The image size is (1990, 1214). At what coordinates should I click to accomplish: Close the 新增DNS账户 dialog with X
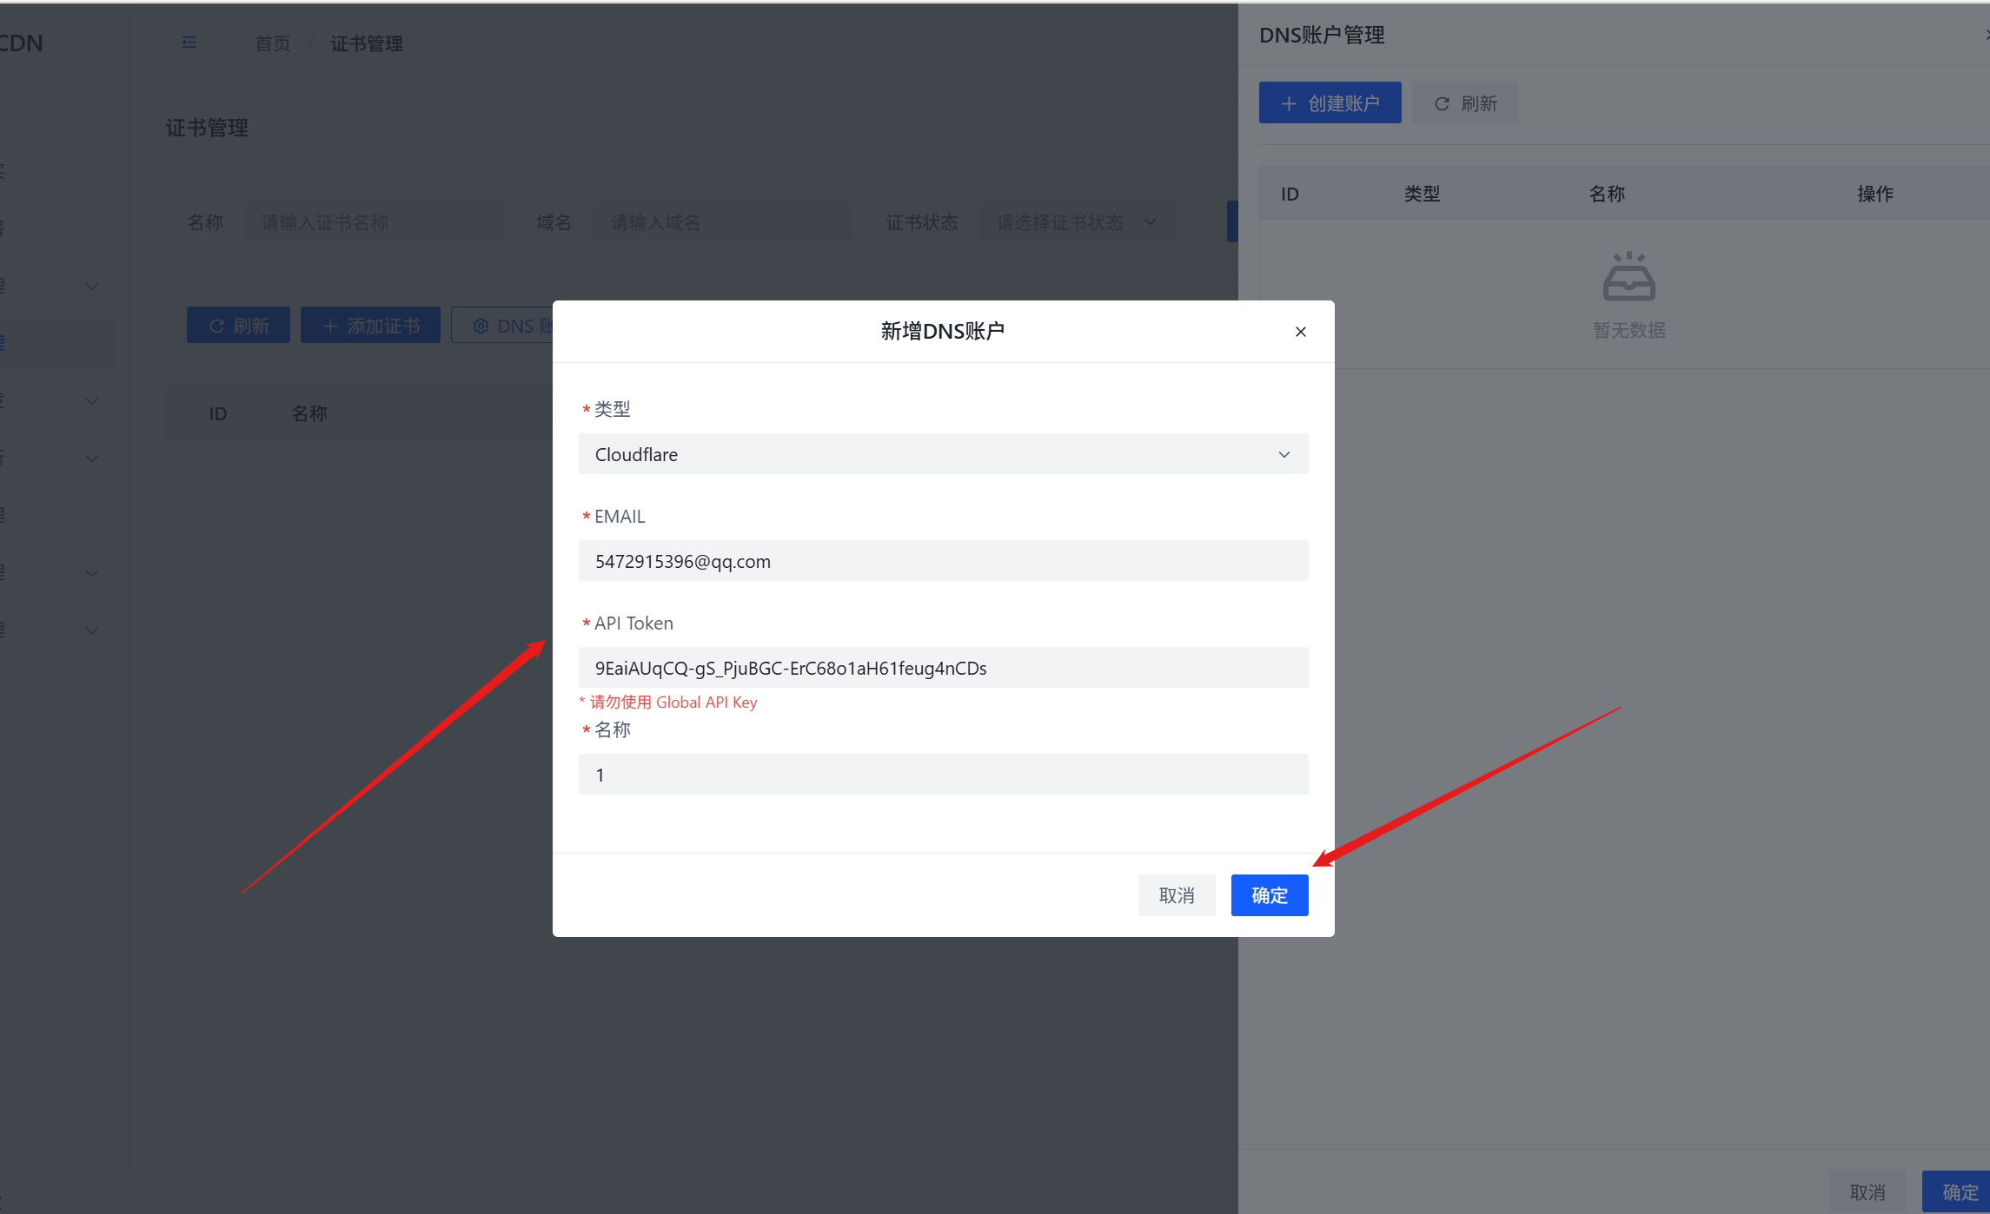(x=1300, y=332)
